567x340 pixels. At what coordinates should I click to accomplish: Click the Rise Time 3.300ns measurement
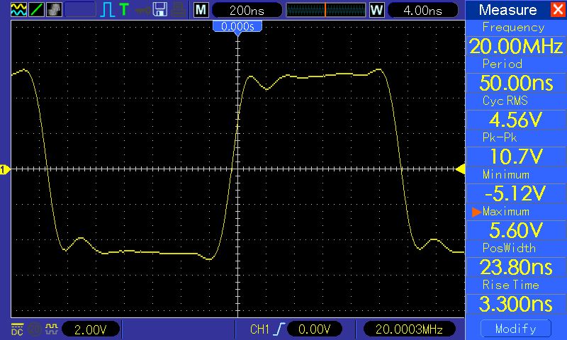point(516,297)
